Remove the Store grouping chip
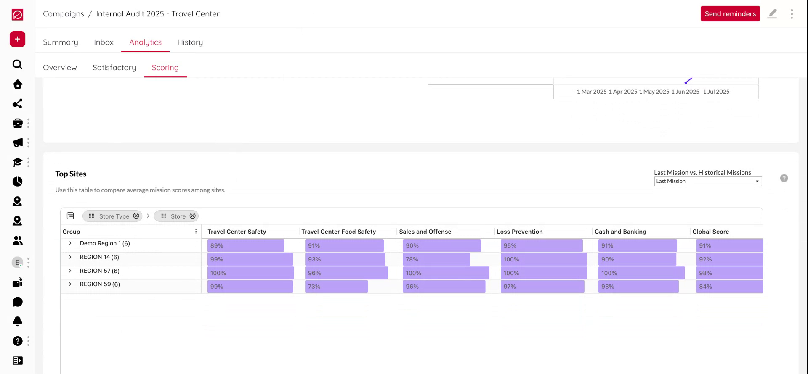 [x=192, y=216]
